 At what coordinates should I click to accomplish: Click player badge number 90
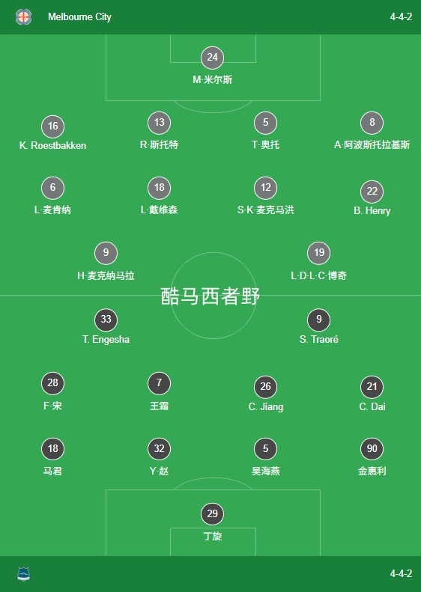tap(372, 448)
